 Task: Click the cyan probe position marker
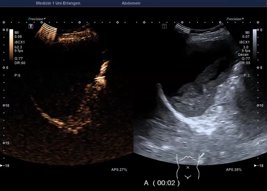[202, 156]
